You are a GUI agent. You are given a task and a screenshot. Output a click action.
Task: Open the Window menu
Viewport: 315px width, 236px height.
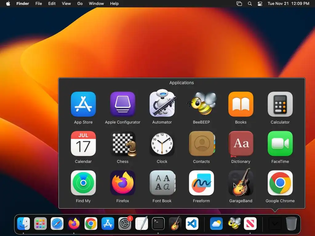point(96,4)
